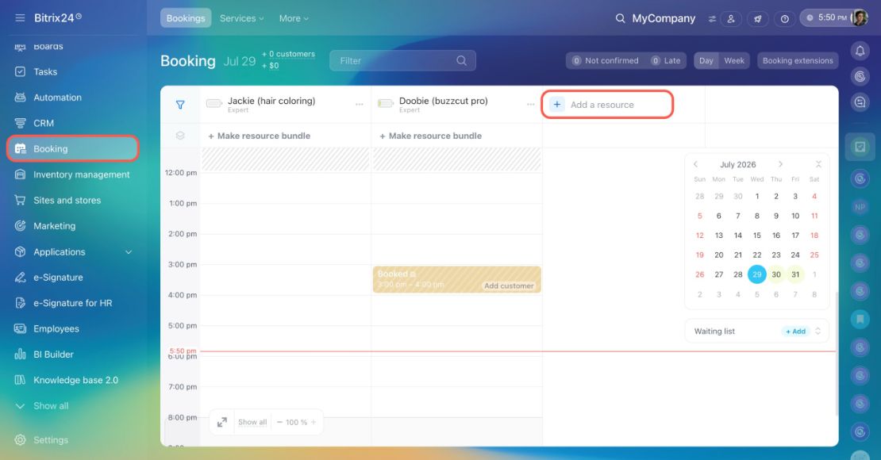Click the rocket icon in top bar
The width and height of the screenshot is (881, 460).
758,18
